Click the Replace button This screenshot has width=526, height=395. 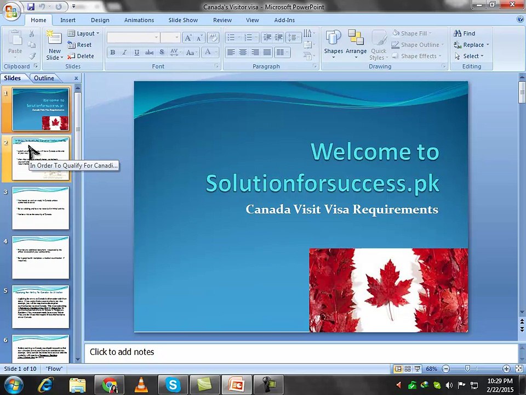(471, 44)
